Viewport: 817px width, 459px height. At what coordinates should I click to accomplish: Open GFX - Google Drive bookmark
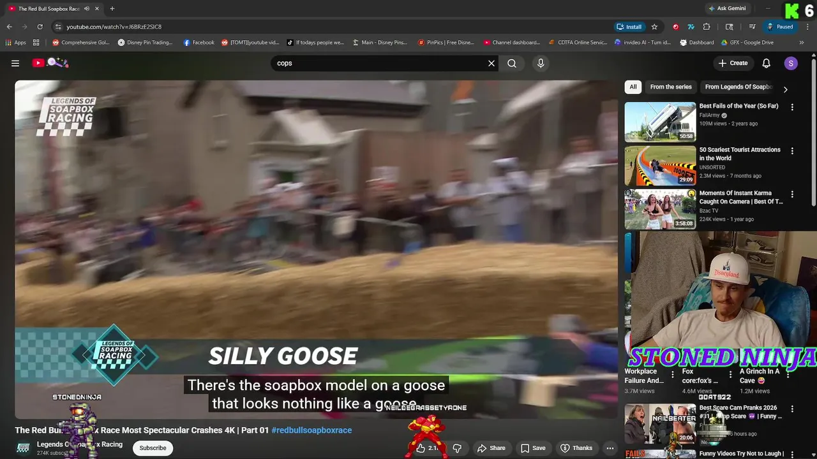[x=747, y=43]
